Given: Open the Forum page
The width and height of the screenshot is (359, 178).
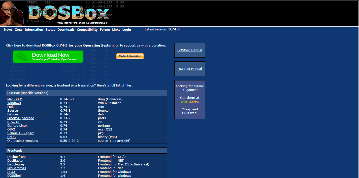Looking at the screenshot, I should tap(105, 29).
